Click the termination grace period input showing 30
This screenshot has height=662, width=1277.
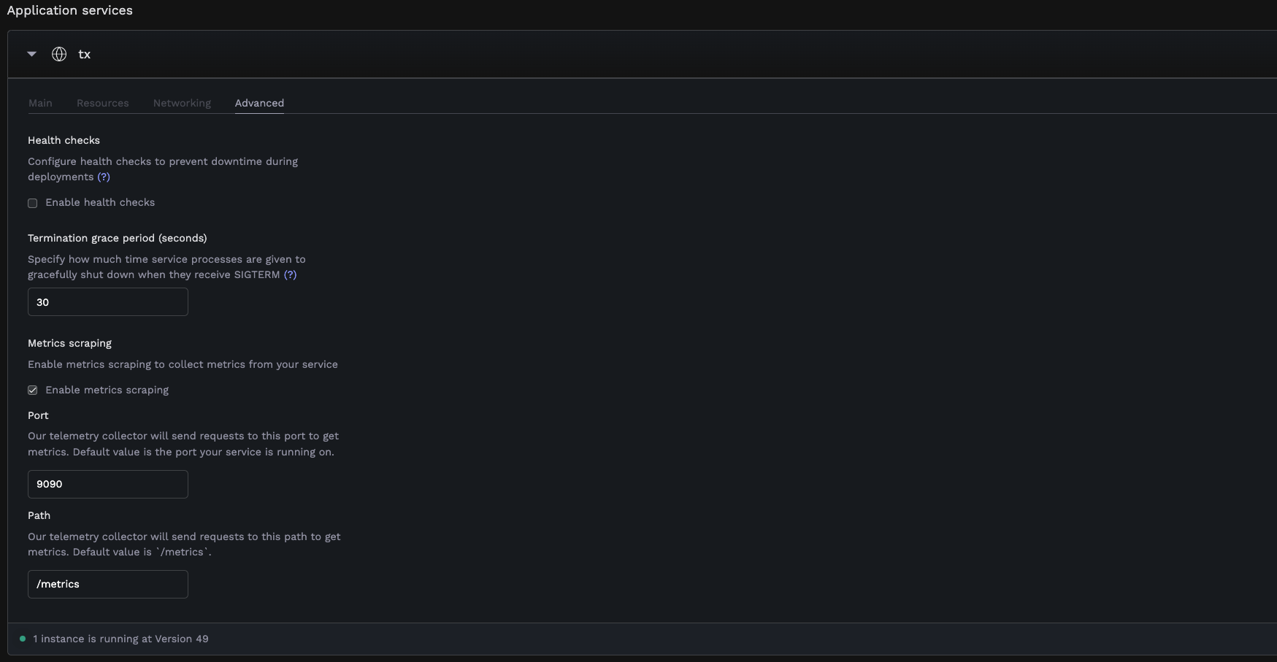[107, 301]
